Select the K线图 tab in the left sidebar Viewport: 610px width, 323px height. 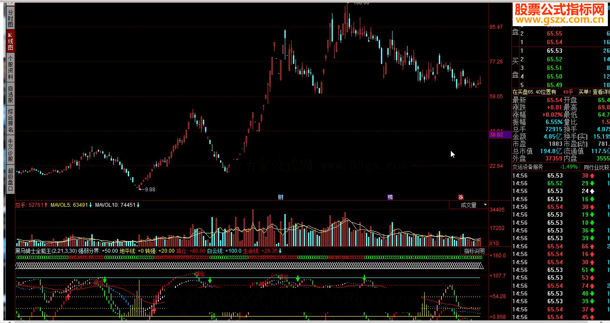click(10, 41)
